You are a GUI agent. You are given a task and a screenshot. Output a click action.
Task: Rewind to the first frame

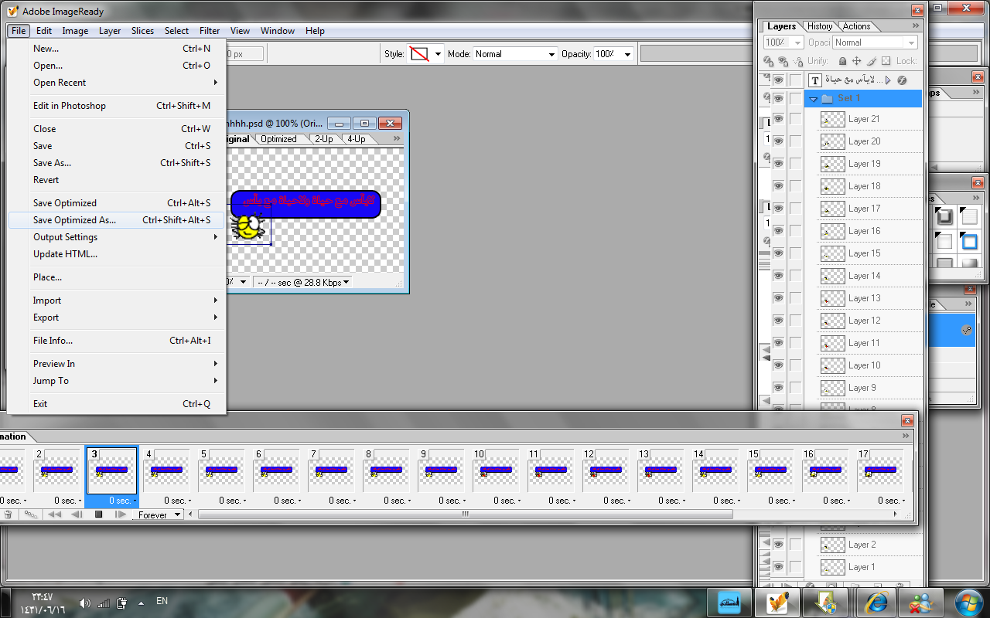coord(54,514)
